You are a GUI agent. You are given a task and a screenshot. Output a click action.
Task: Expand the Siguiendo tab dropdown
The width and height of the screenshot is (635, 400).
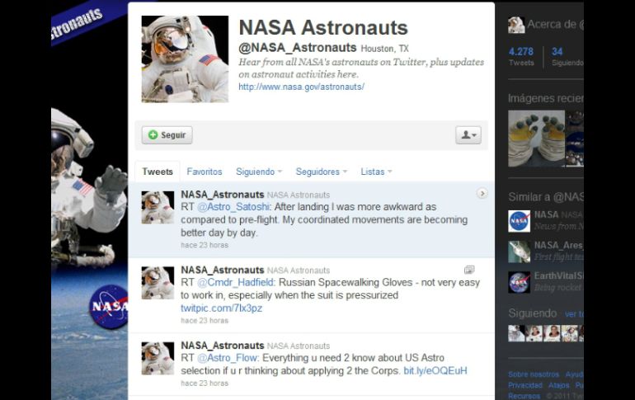(259, 172)
